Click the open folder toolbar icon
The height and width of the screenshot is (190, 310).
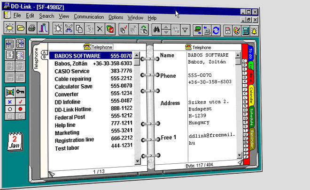21,29
